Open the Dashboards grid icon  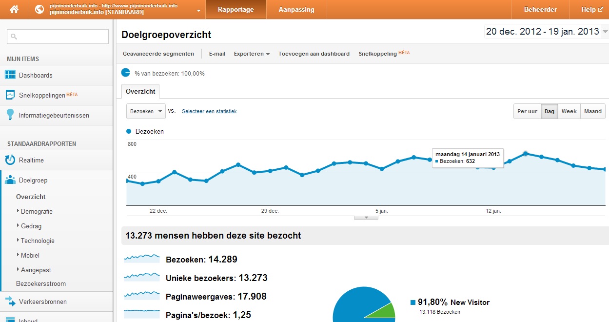click(10, 75)
